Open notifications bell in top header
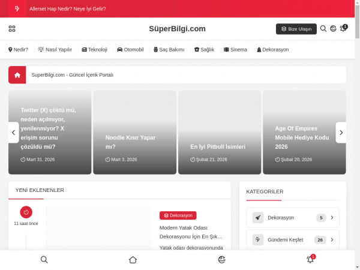This screenshot has height=270, width=360. 343,29
